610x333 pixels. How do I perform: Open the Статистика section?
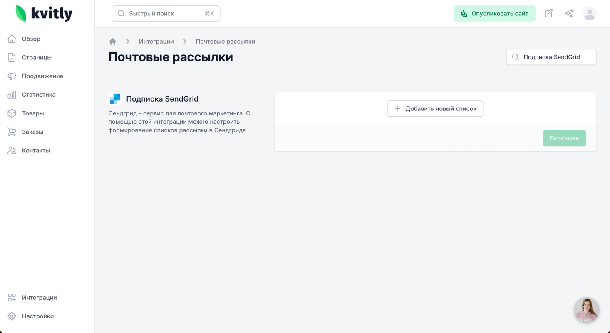[x=39, y=95]
